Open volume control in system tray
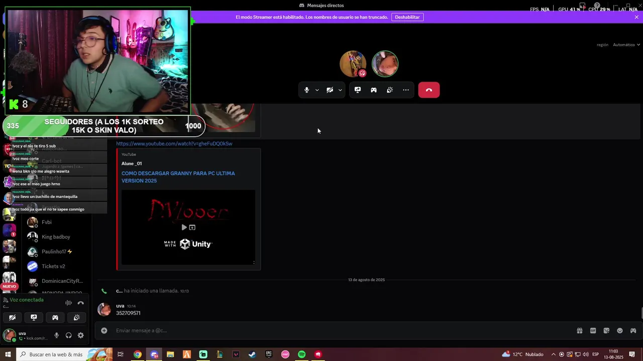Image resolution: width=643 pixels, height=361 pixels. tap(586, 354)
